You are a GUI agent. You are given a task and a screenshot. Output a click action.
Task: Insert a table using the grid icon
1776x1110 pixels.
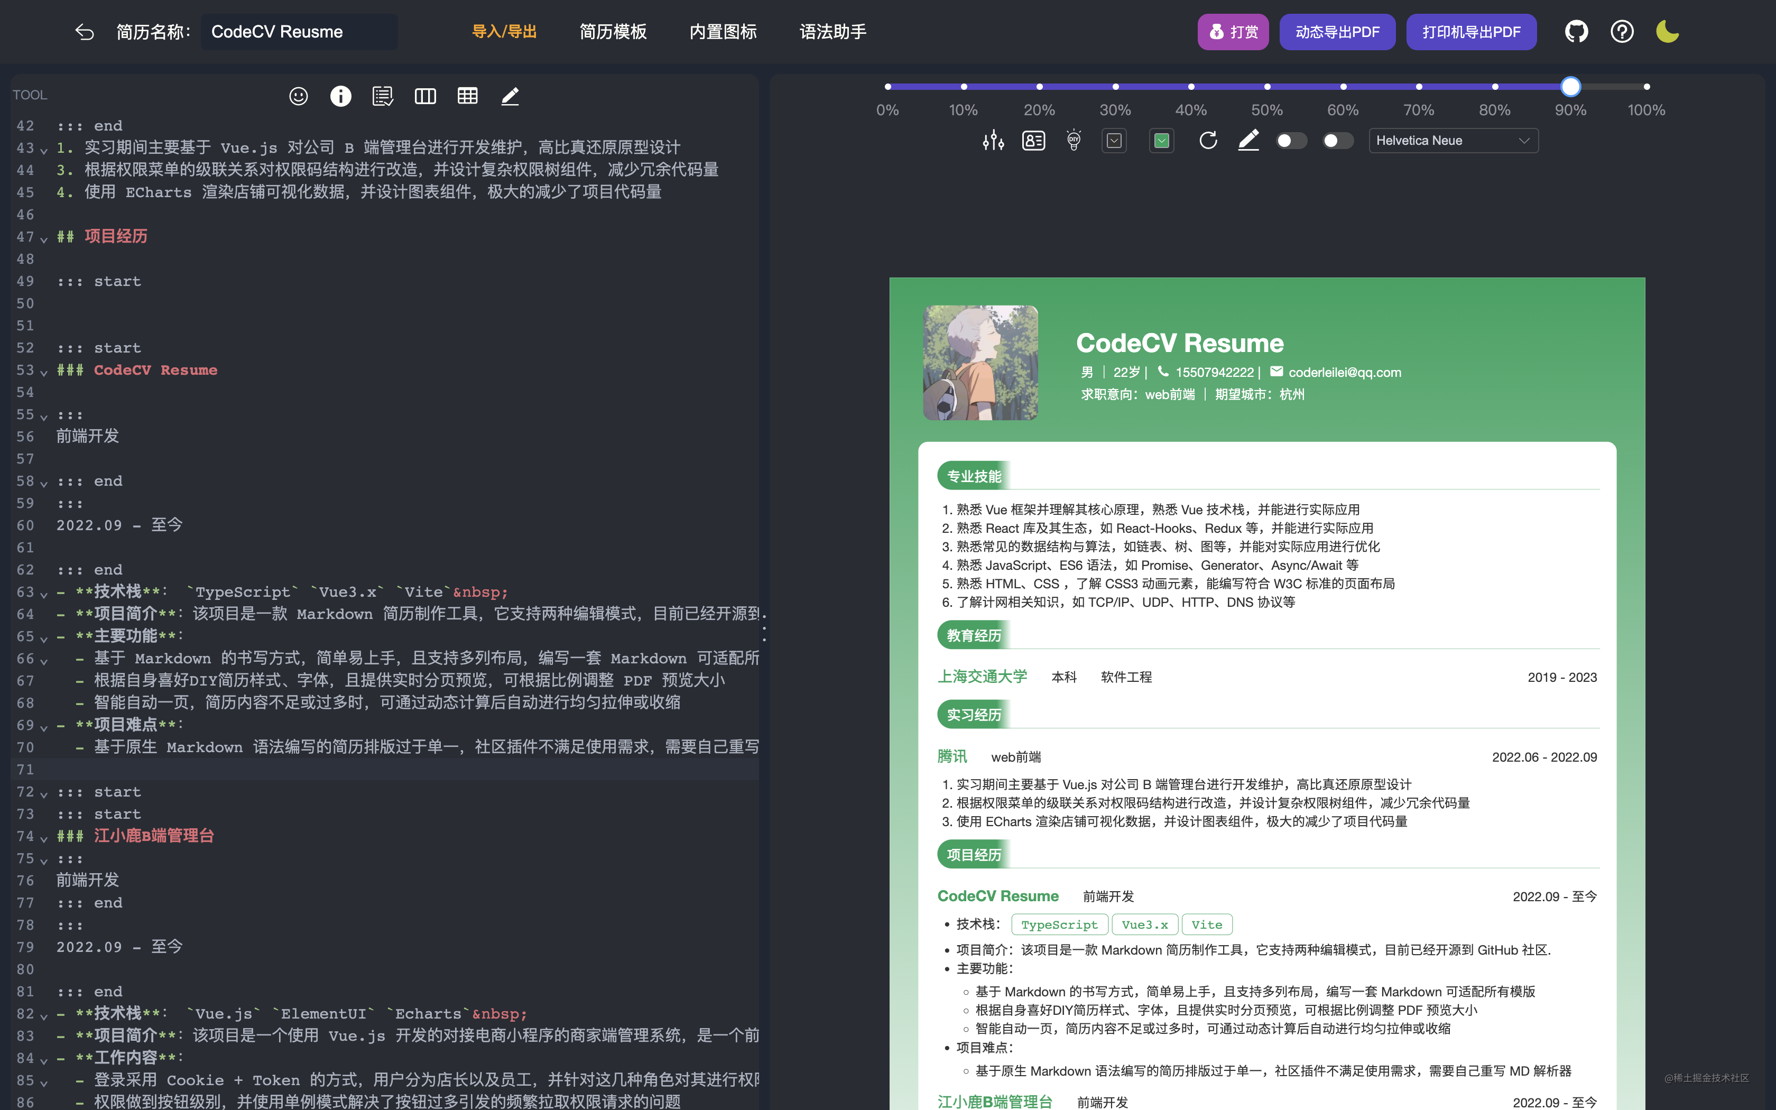pos(467,96)
